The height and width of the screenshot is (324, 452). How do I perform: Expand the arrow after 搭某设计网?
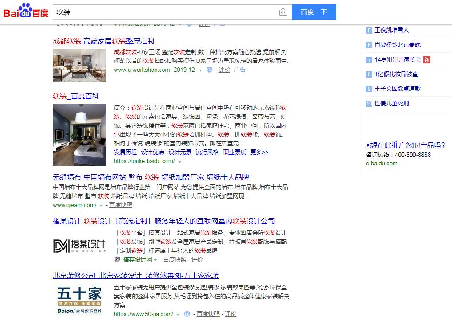coord(155,260)
